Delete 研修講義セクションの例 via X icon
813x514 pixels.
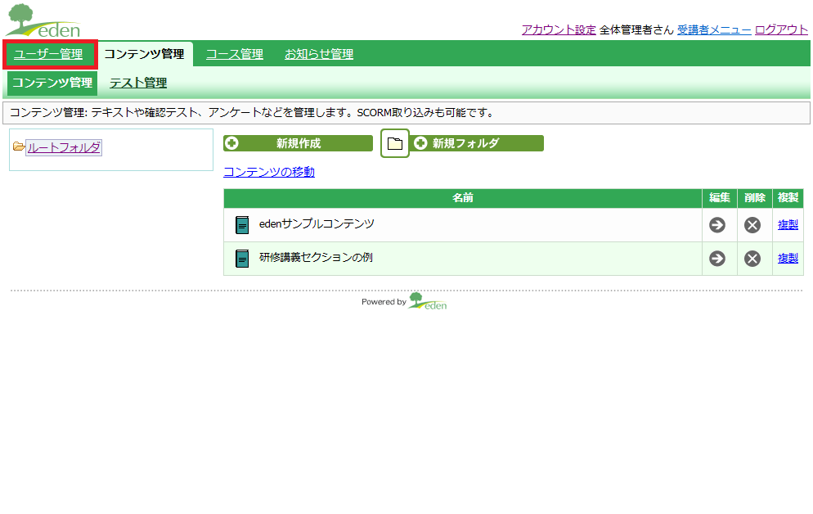pos(752,259)
